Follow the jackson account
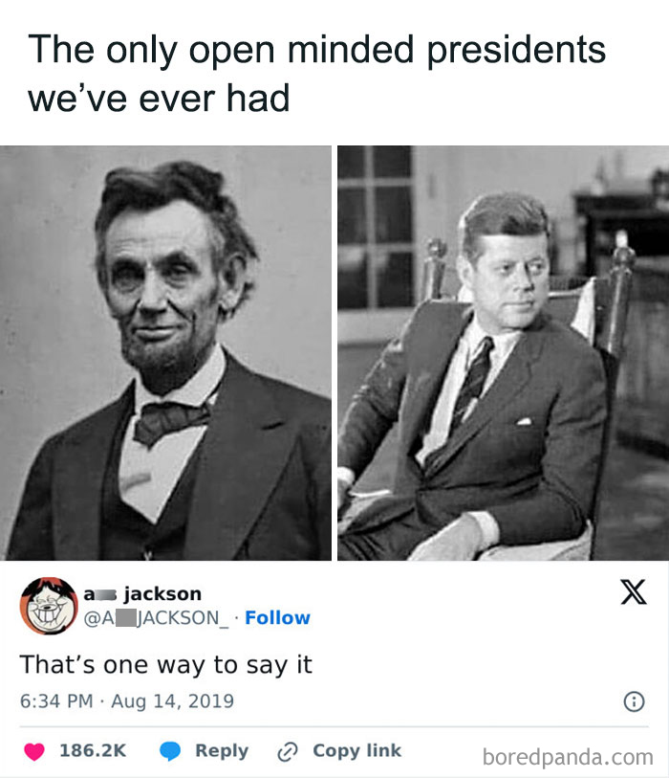 pyautogui.click(x=277, y=618)
